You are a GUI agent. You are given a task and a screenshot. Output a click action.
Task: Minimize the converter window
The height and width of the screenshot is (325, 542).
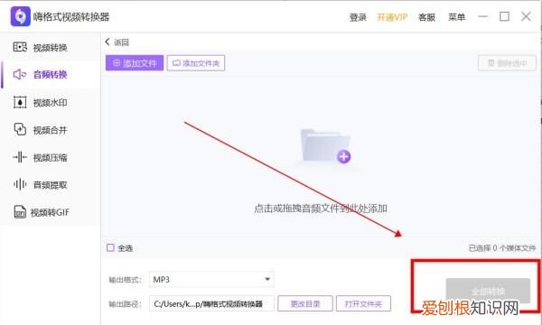point(483,16)
